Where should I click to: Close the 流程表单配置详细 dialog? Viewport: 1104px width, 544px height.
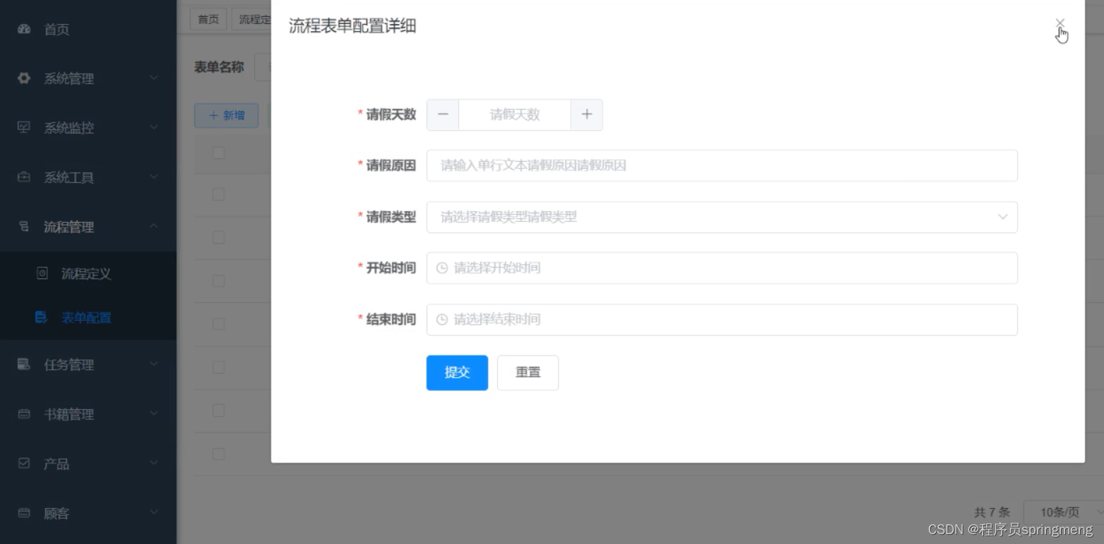pos(1060,23)
